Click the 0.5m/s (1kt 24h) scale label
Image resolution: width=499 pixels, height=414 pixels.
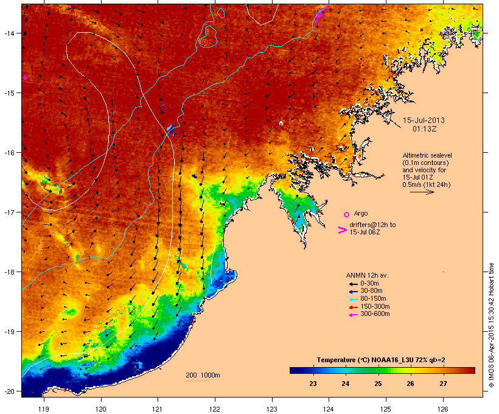[427, 184]
